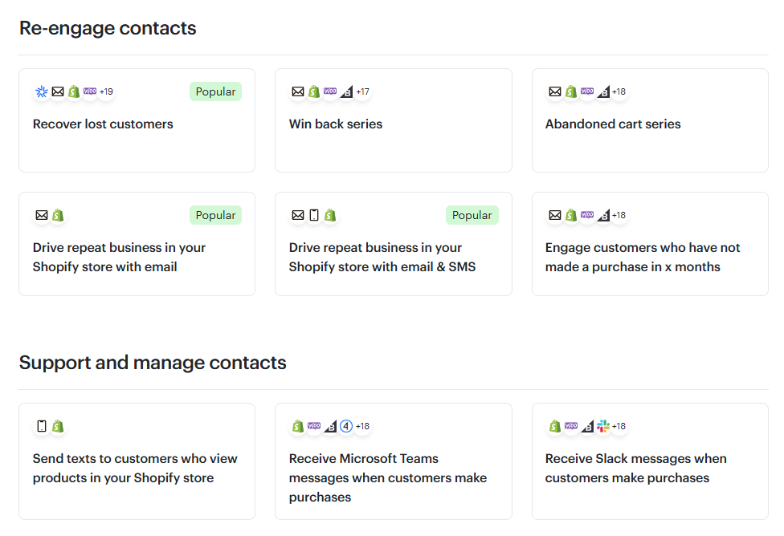The image size is (784, 536).
Task: Select Receive Slack messages when customers purchase
Action: [x=635, y=468]
